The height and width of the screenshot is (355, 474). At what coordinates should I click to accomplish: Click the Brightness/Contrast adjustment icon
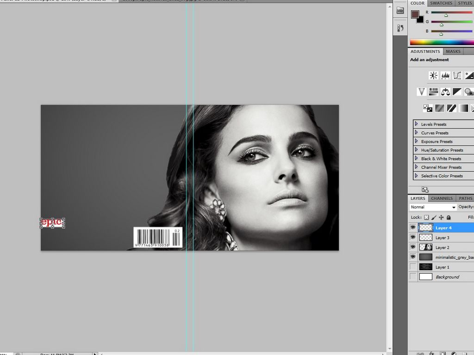coord(433,75)
